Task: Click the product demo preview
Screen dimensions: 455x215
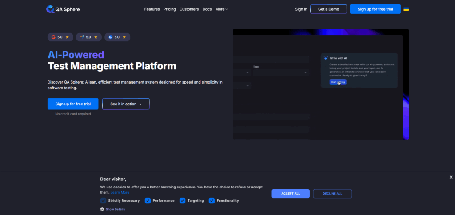Action: click(x=321, y=84)
